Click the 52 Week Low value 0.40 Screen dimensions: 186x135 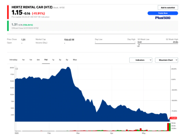click(140, 42)
